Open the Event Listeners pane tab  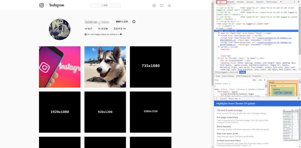pyautogui.click(x=228, y=76)
